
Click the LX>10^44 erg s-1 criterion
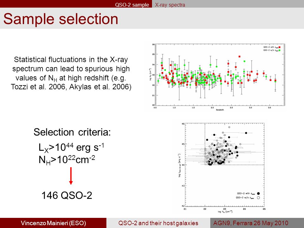(x=71, y=148)
